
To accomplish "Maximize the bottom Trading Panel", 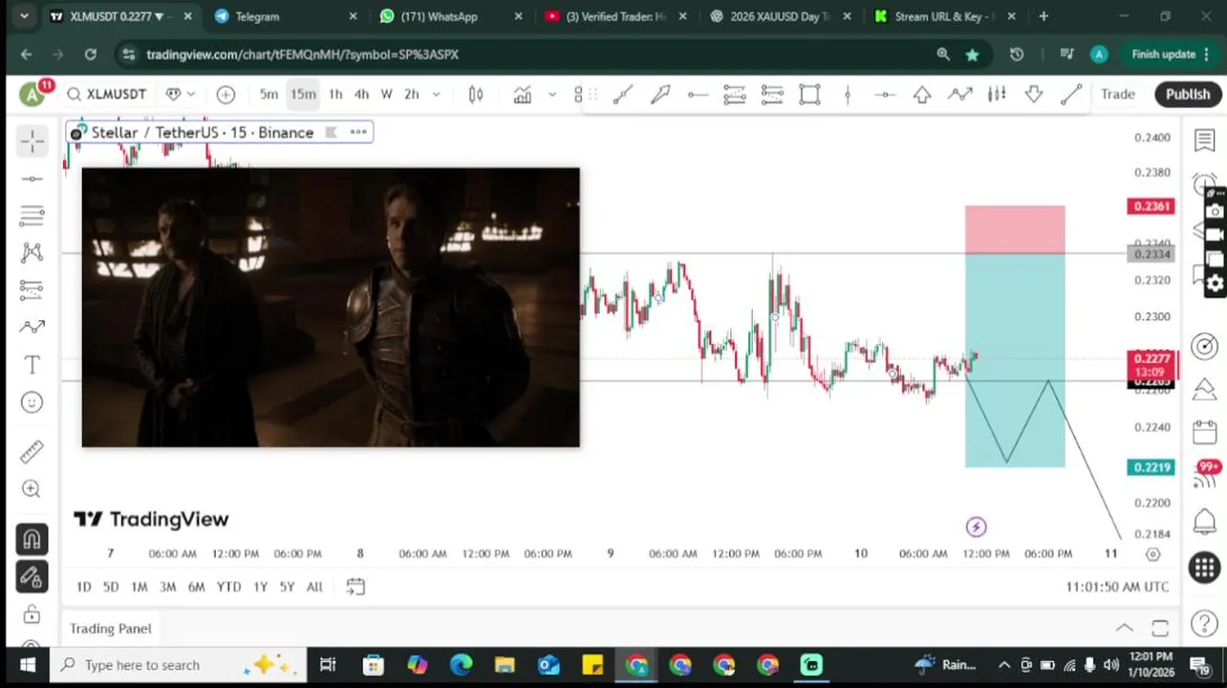I will pos(1160,628).
